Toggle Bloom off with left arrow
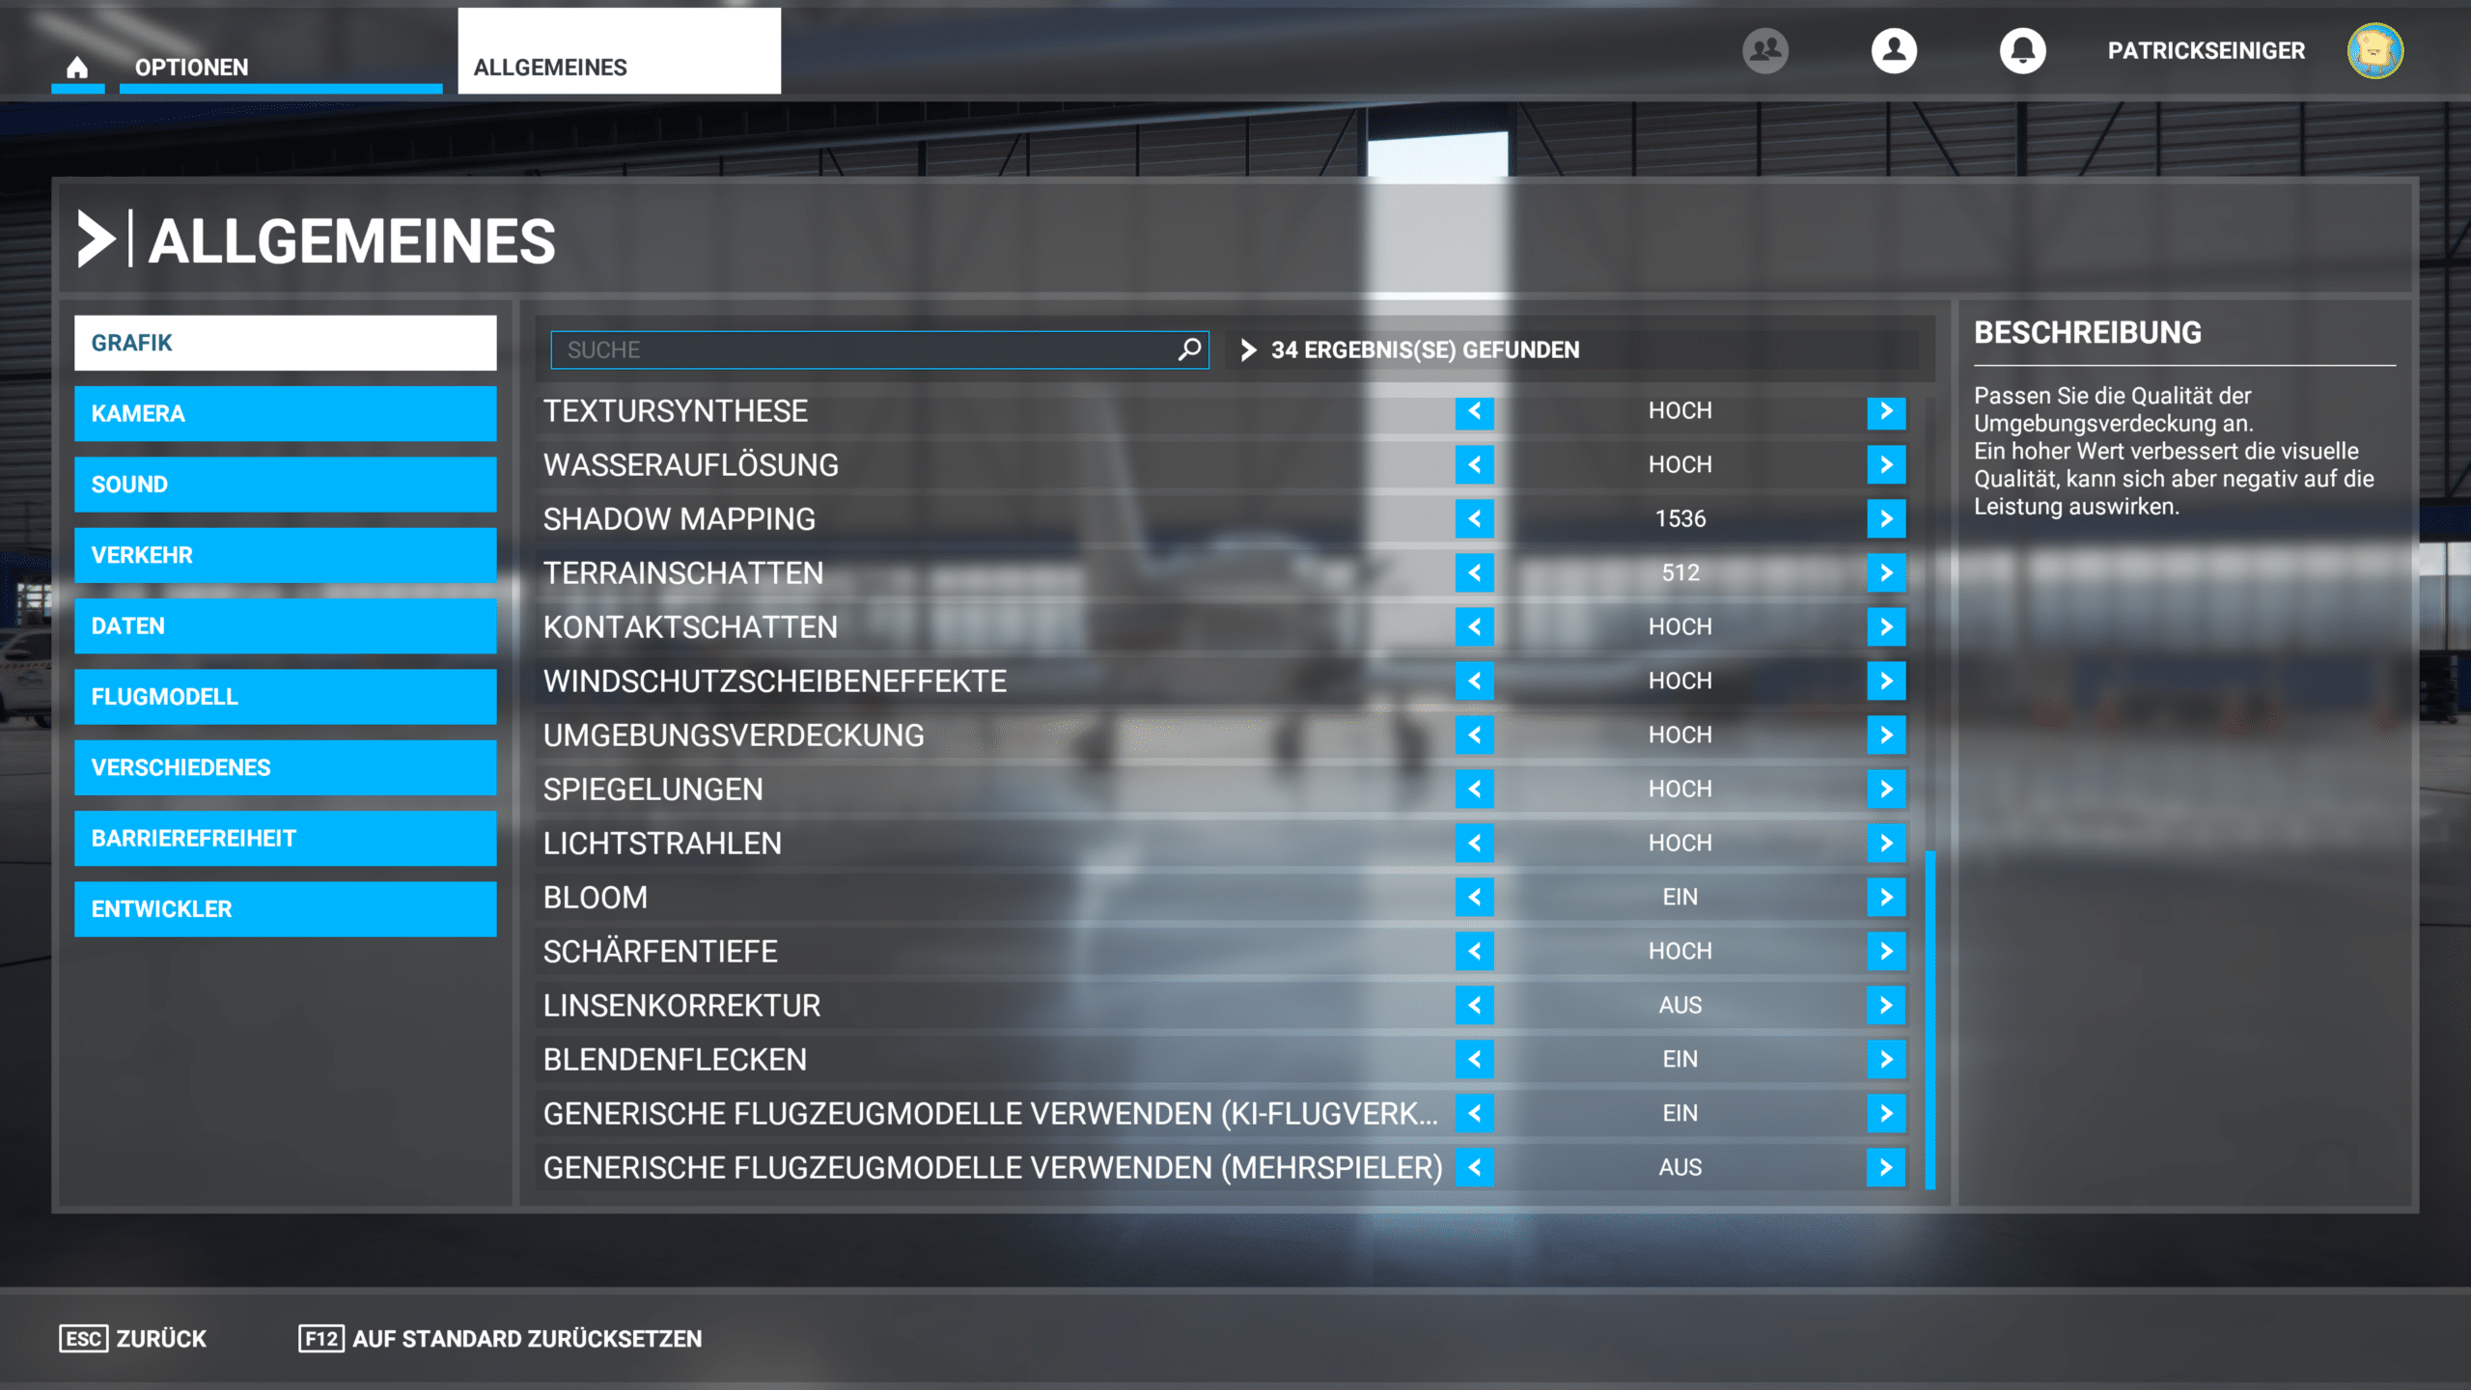This screenshot has width=2471, height=1390. click(x=1474, y=898)
